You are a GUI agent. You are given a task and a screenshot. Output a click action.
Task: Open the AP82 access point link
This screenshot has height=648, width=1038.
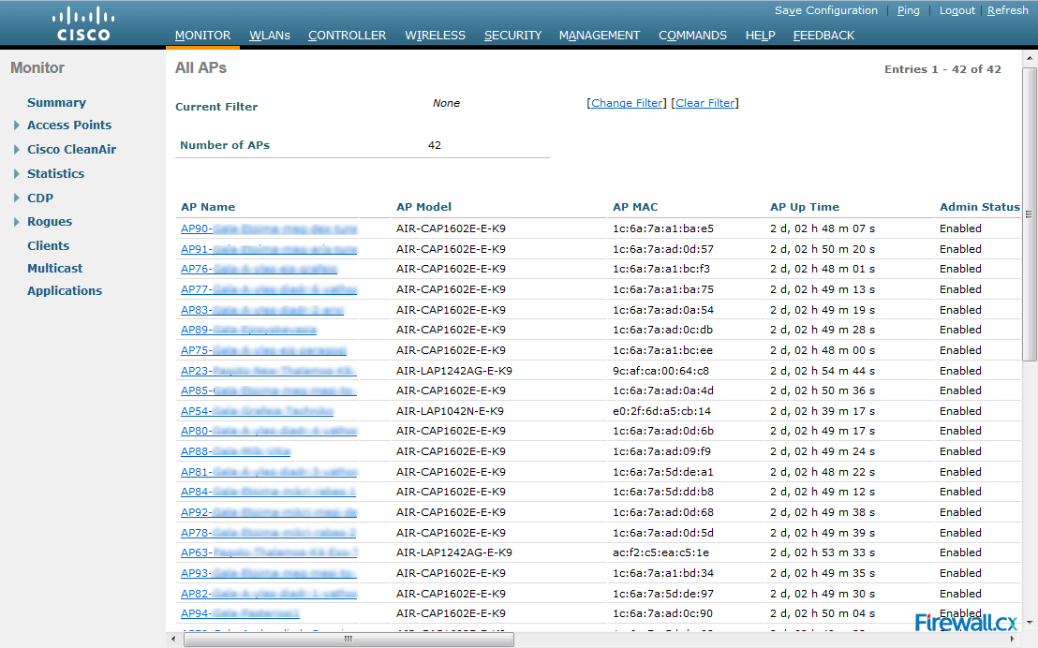click(x=269, y=595)
